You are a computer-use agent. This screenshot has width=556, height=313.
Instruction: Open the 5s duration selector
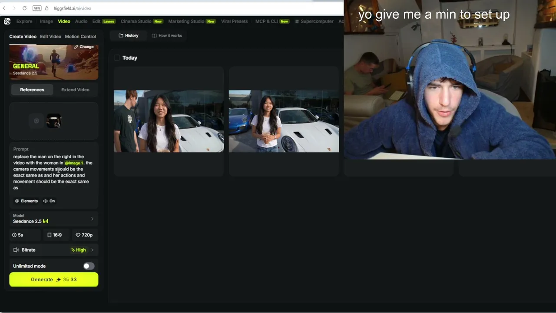25,235
